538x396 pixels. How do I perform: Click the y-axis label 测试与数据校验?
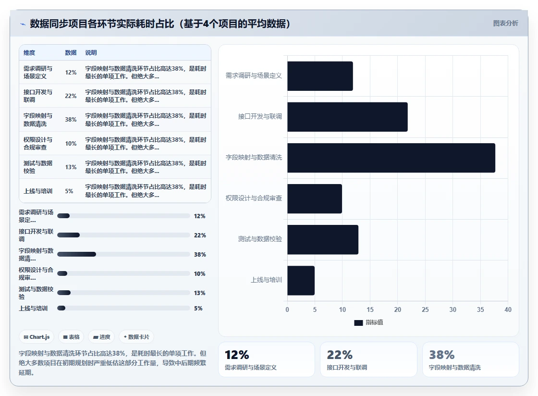pos(260,239)
